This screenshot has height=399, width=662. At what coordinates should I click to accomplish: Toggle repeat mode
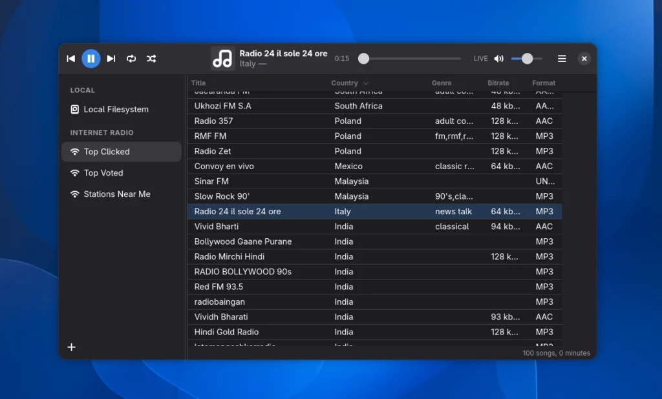coord(131,59)
